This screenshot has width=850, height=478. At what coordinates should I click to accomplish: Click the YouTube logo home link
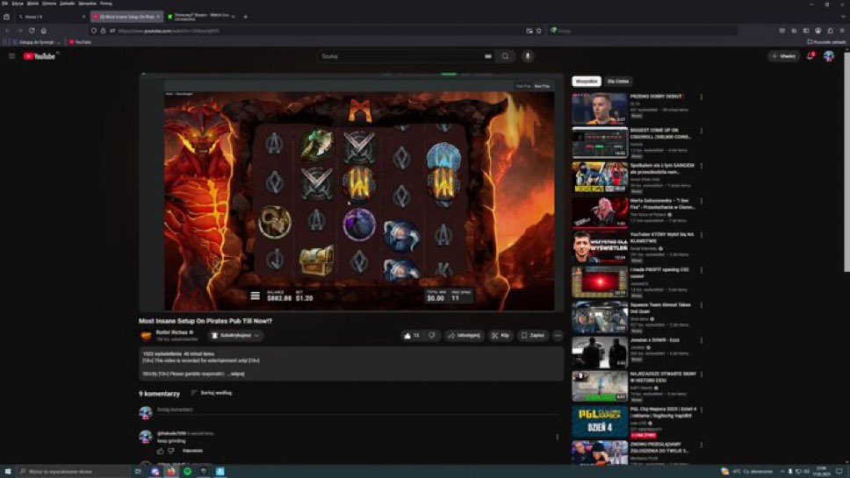click(x=39, y=56)
